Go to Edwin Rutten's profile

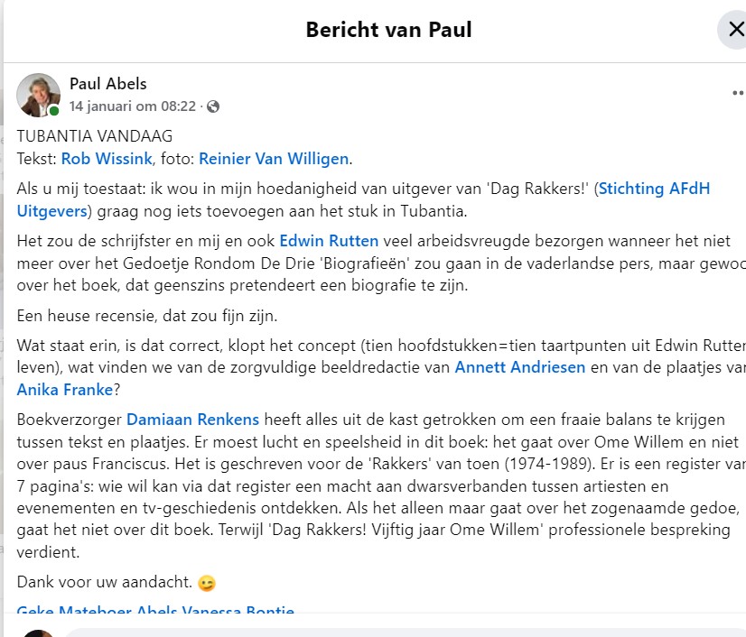point(329,241)
